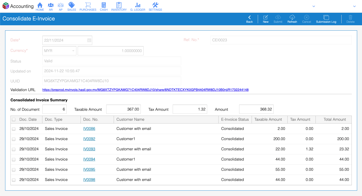362x196 pixels.
Task: Check the checkbox for invoice IV0086
Action: 14,129
